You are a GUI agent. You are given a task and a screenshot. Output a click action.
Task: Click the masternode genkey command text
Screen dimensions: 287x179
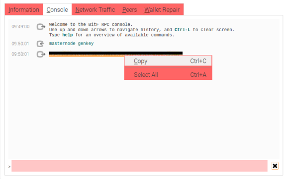[72, 44]
